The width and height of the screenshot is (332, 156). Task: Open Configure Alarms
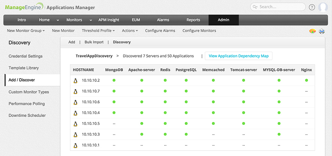coord(160,31)
